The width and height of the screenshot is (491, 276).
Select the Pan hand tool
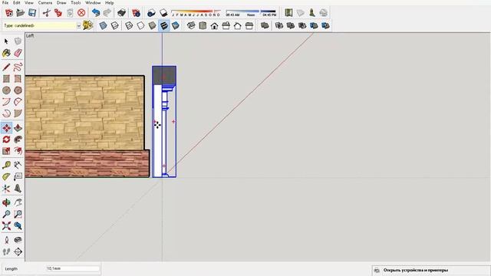(18, 202)
